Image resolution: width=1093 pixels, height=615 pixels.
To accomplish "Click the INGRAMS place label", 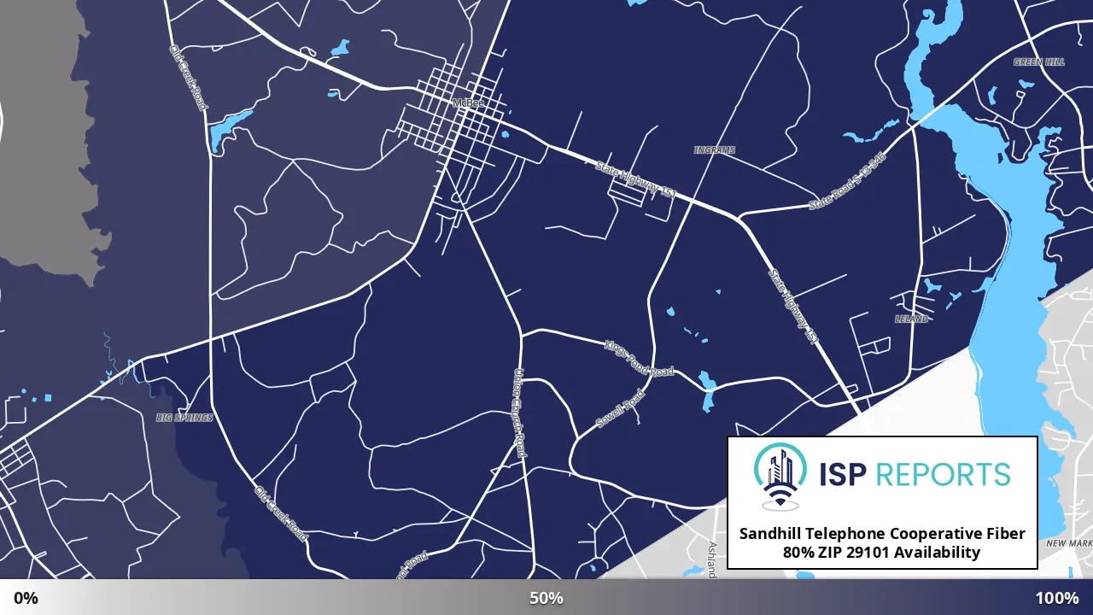I will (715, 150).
